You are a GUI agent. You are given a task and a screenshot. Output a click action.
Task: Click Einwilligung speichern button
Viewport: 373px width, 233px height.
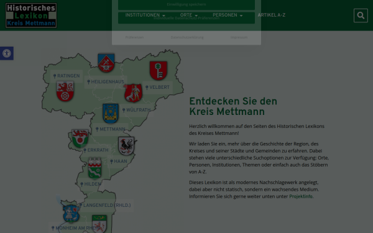click(x=186, y=4)
